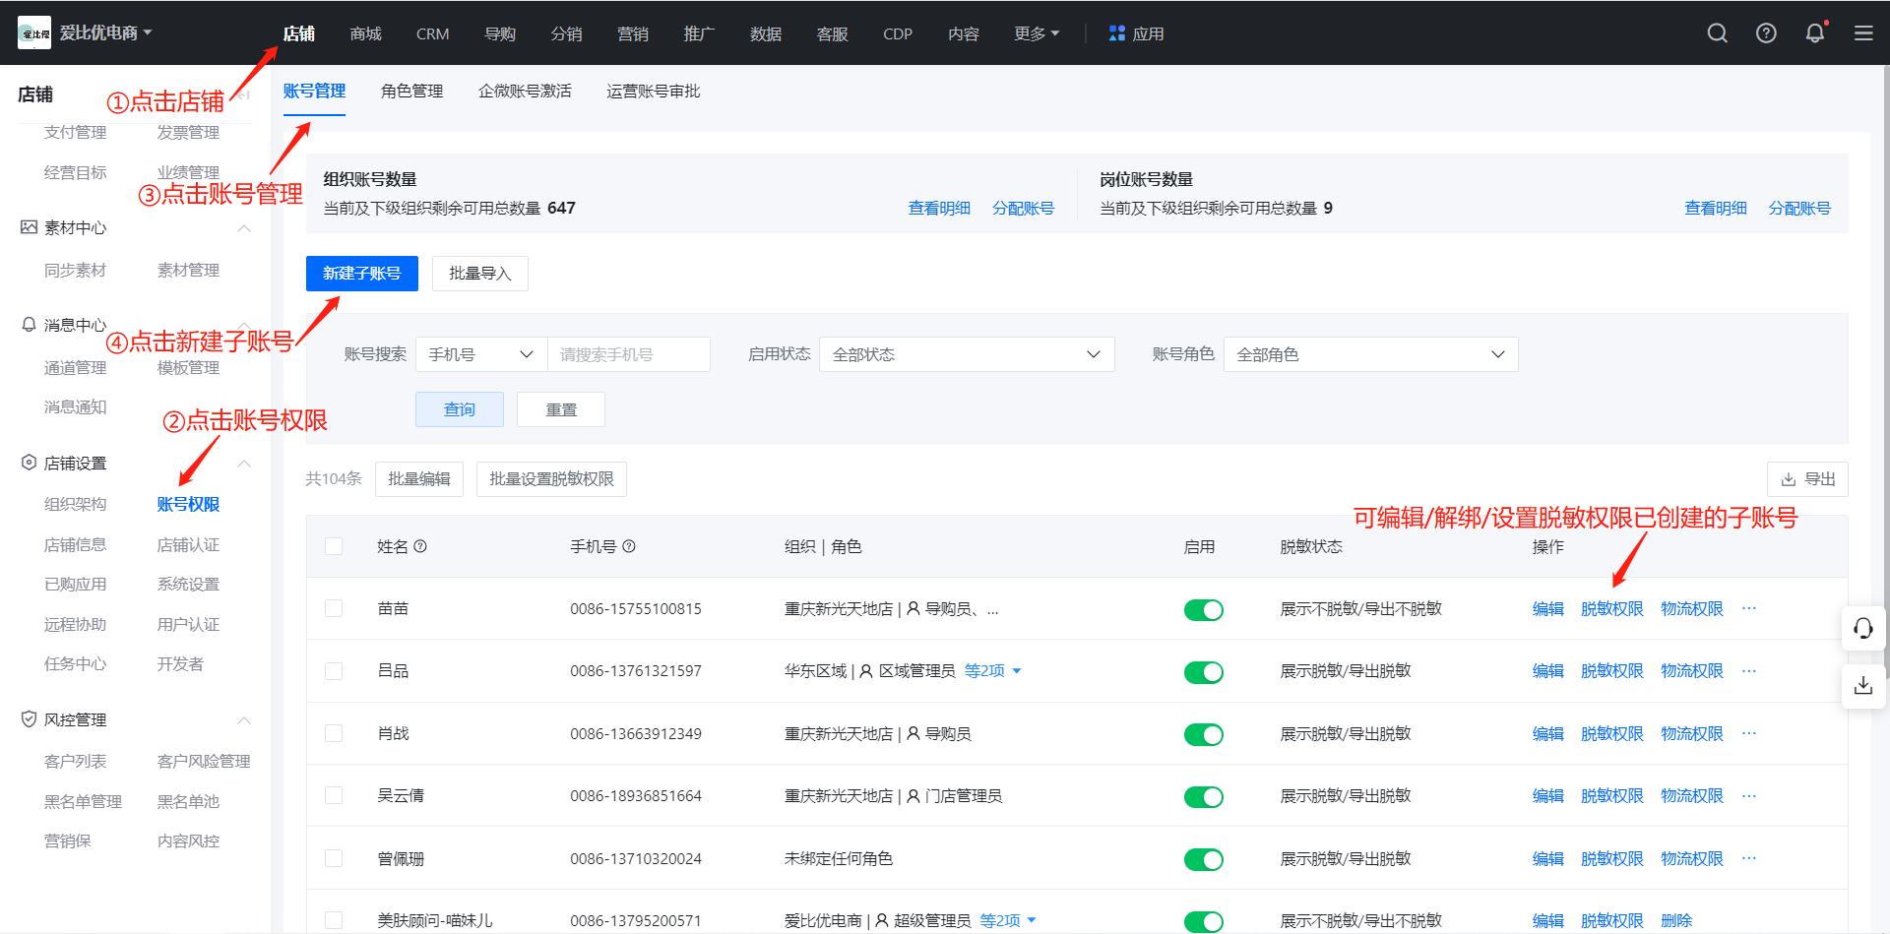Click the 导出 export button

click(x=1807, y=479)
